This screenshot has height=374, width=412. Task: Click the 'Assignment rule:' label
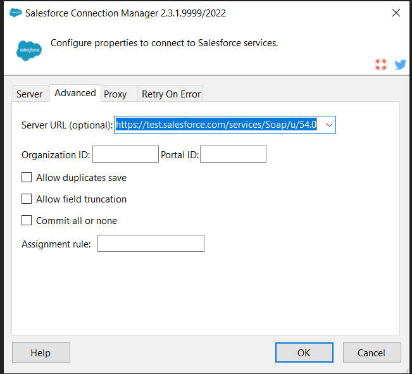point(56,244)
